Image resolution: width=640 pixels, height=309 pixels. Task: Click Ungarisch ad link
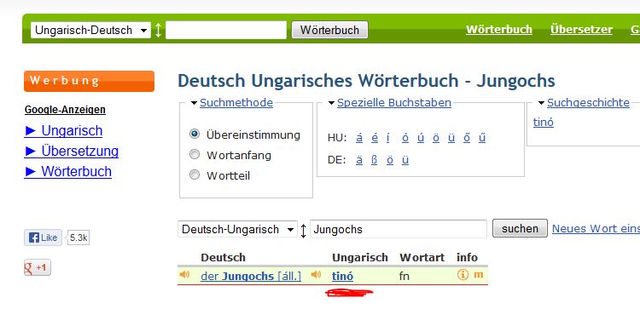click(x=64, y=131)
